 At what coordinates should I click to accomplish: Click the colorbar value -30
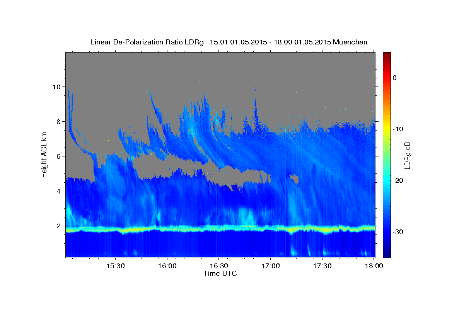398,232
